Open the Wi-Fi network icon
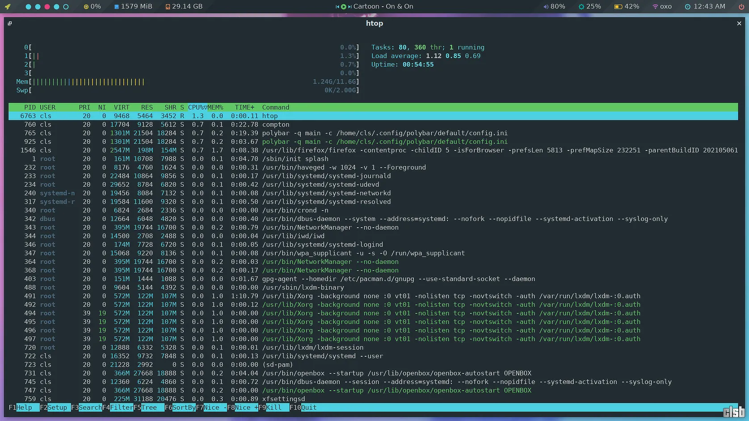 (x=655, y=7)
